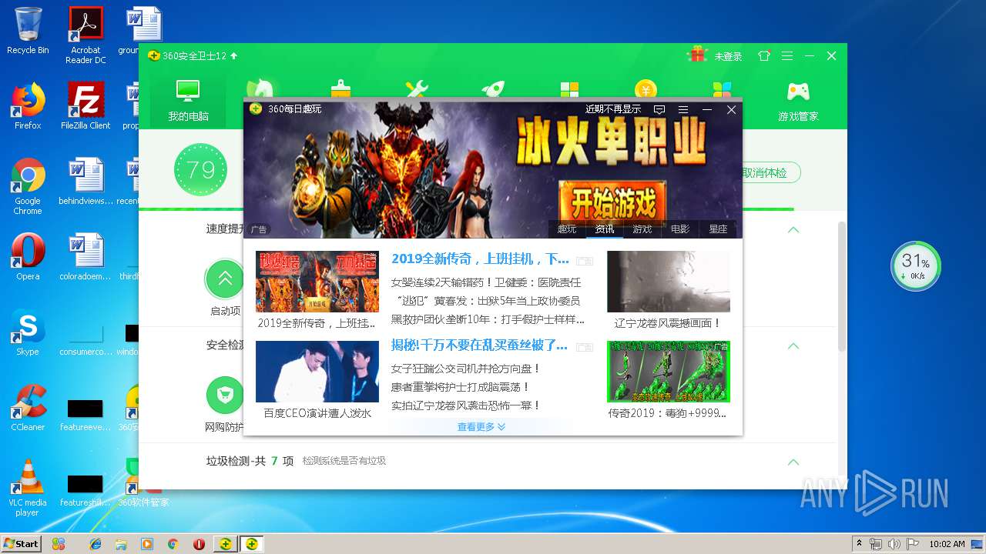Viewport: 986px width, 554px height.
Task: Open the 百度CEO演讲遭人泼水 thumbnail
Action: click(317, 372)
